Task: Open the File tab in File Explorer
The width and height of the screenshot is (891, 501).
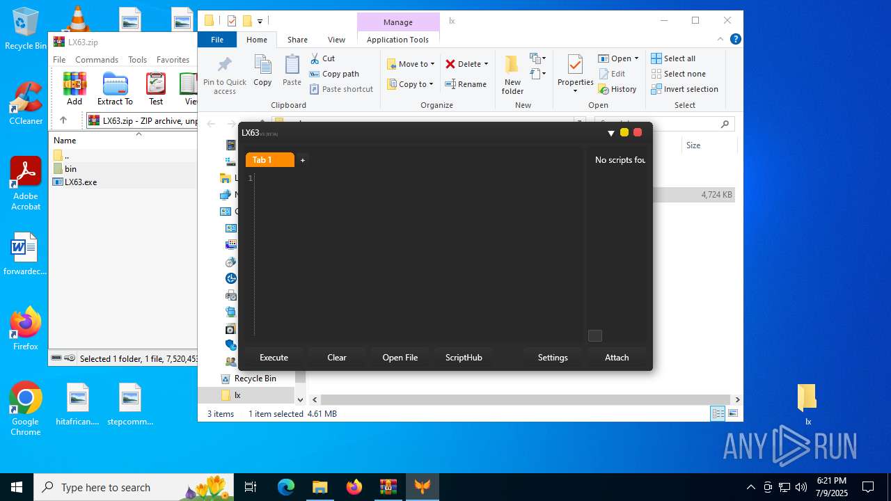Action: (217, 40)
